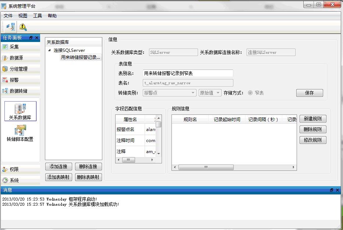
Task: Open the 关系数据库 module icon
Action: point(20,111)
